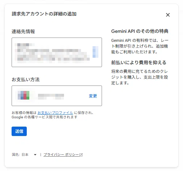Select the blurred contact information box

(x=57, y=52)
